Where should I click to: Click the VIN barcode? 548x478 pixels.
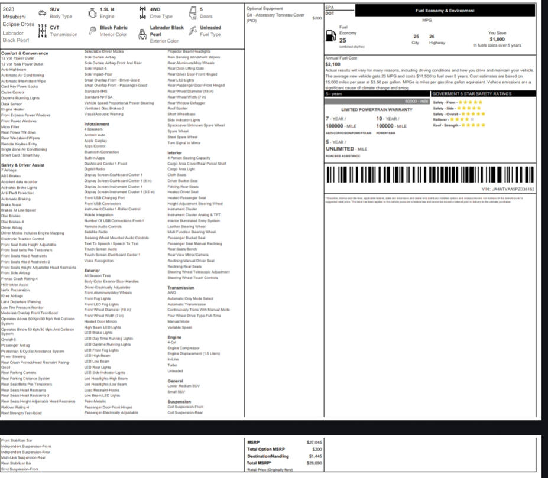coord(430,174)
